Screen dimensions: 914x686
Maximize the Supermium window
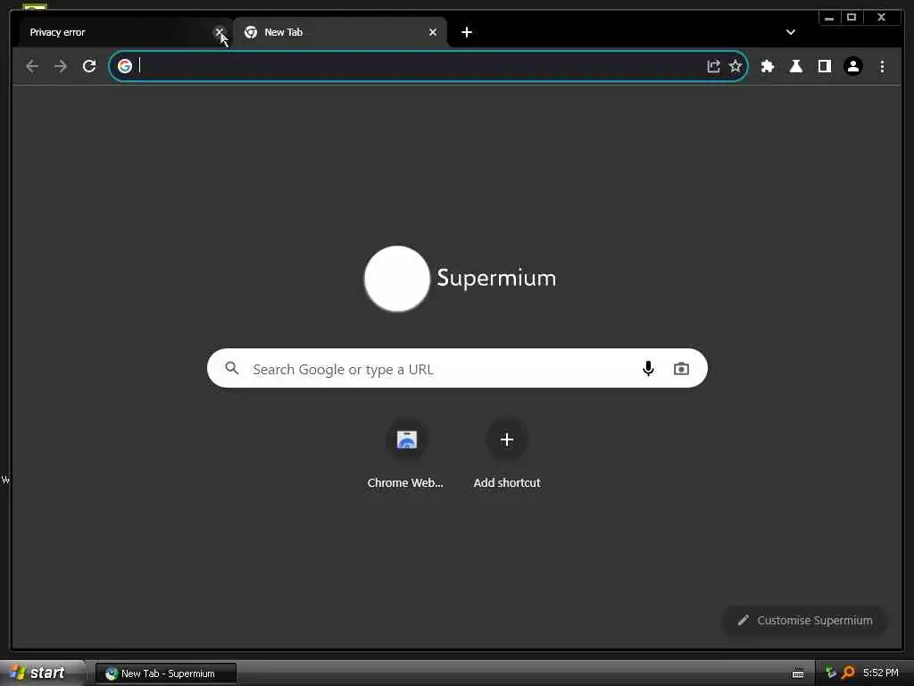click(852, 18)
